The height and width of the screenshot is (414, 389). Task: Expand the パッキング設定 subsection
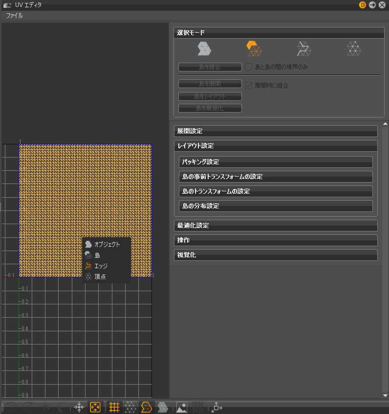coord(276,162)
